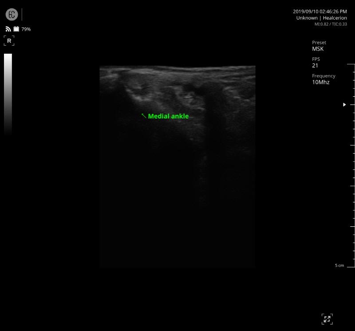Click the Frequency label
The width and height of the screenshot is (355, 331).
coord(323,76)
